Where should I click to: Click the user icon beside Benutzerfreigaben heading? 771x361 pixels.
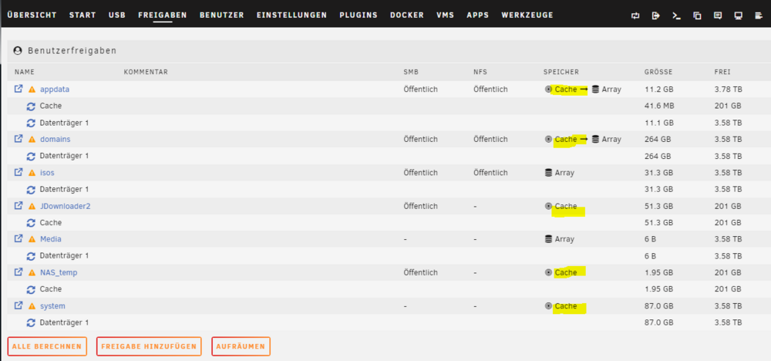(18, 51)
